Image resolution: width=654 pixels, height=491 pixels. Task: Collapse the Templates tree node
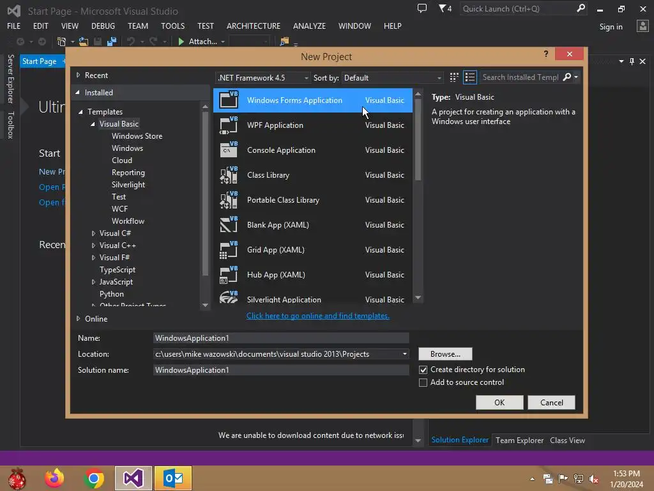tap(81, 112)
